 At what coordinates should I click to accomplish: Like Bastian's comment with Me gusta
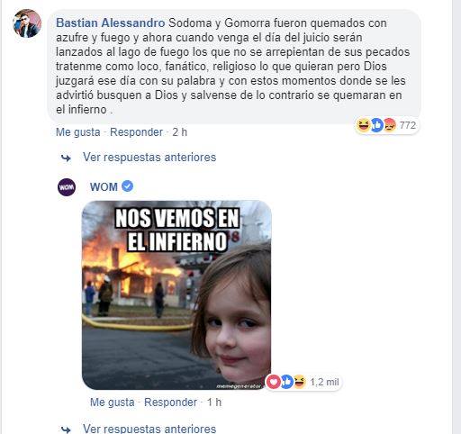[x=78, y=132]
